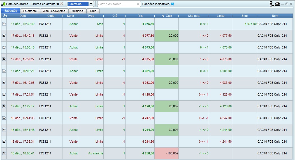Show all orders via Tous tab
The width and height of the screenshot is (295, 160).
click(93, 11)
